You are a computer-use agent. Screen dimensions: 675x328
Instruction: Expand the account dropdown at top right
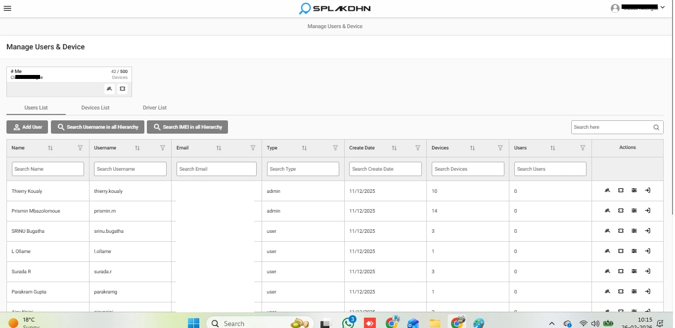pyautogui.click(x=663, y=8)
